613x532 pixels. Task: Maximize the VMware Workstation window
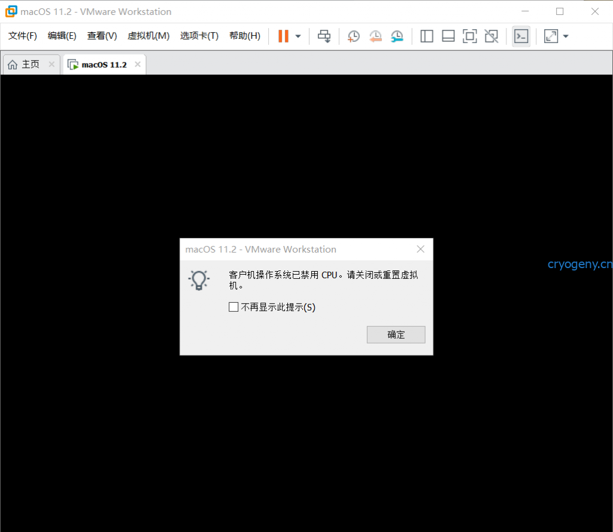click(560, 11)
